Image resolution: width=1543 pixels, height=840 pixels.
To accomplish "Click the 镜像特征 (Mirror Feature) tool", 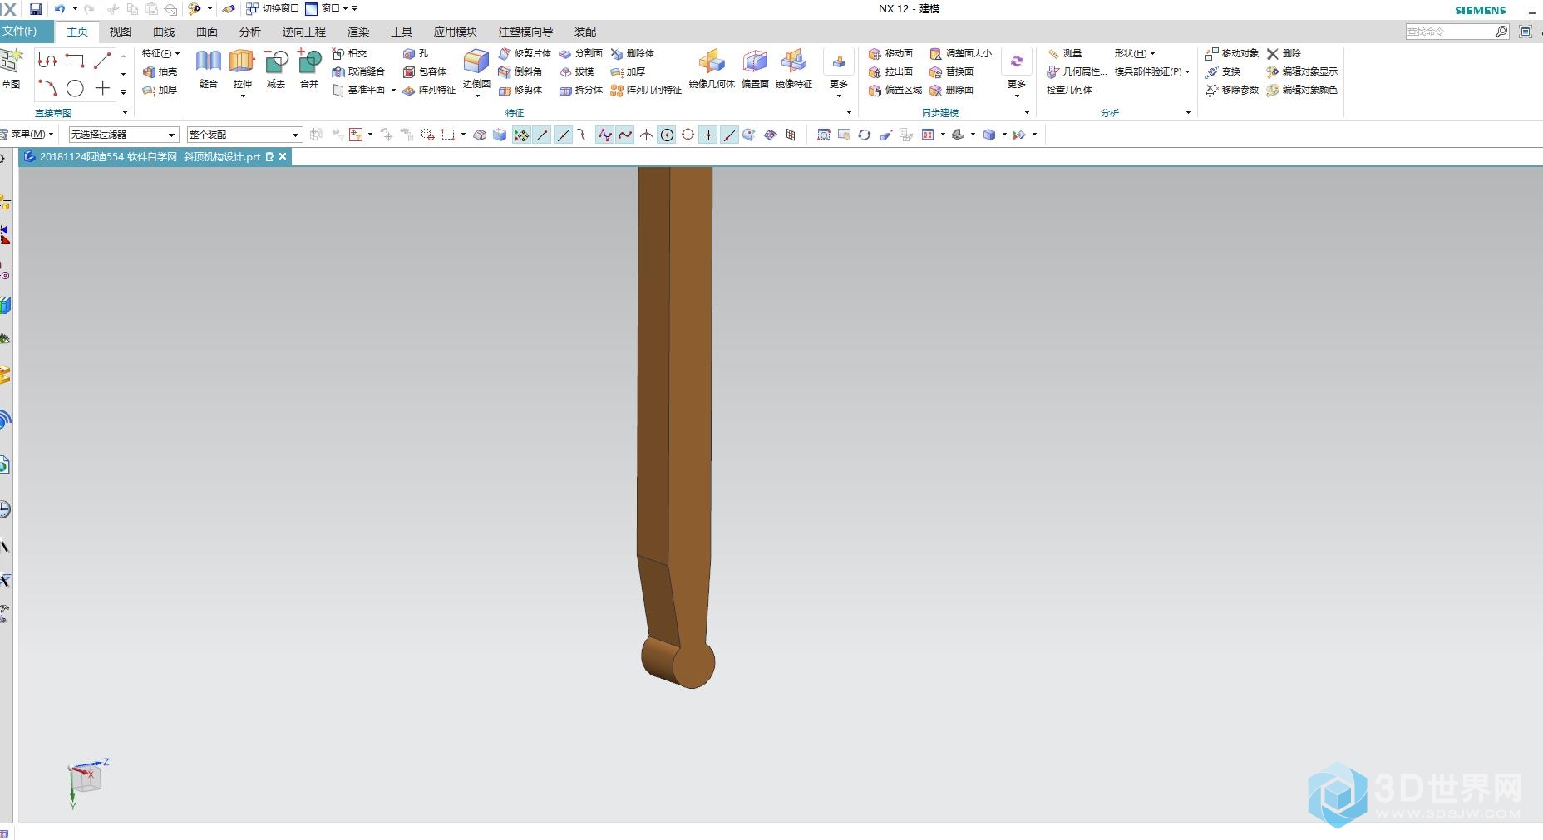I will click(794, 70).
